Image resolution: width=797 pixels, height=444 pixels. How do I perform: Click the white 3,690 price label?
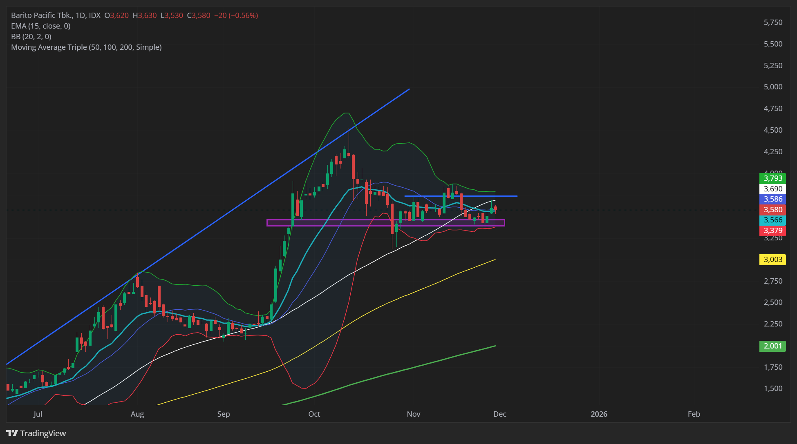click(x=772, y=189)
